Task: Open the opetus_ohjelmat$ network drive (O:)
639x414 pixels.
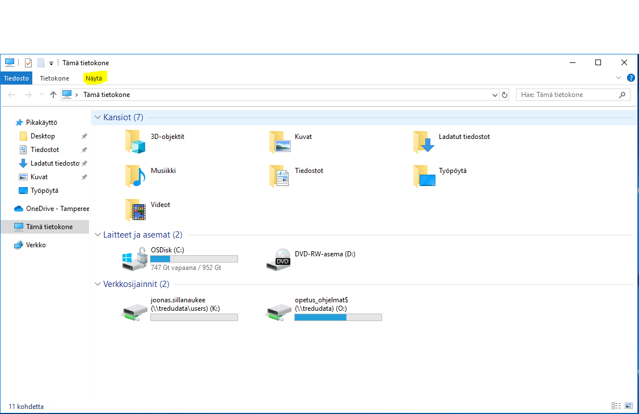Action: [279, 310]
